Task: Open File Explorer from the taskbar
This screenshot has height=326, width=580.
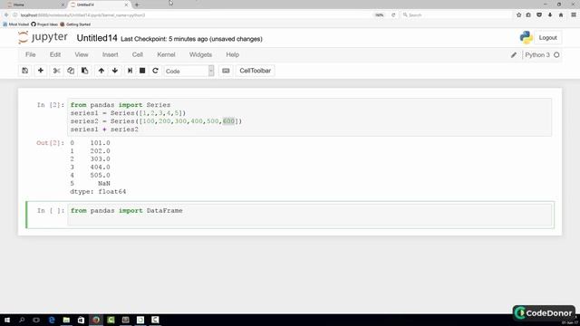Action: coord(66,320)
